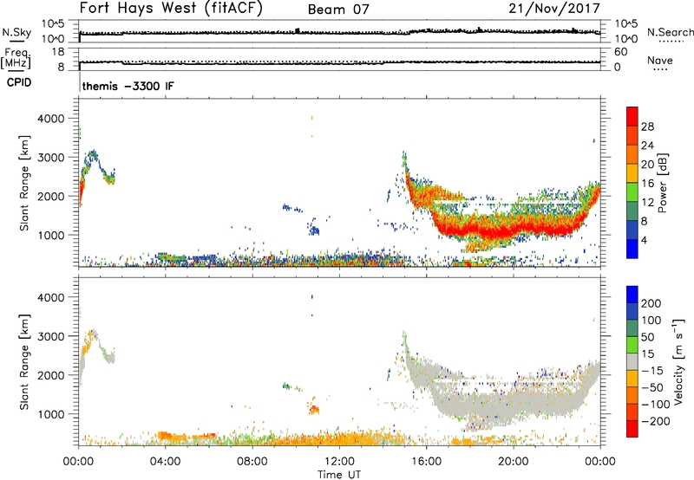The height and width of the screenshot is (480, 694).
Task: Click the '3000' tick on velocity plot
Action: click(51, 336)
